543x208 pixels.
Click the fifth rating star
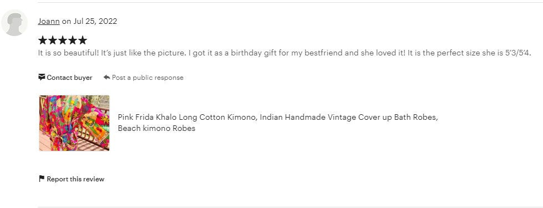tap(83, 40)
